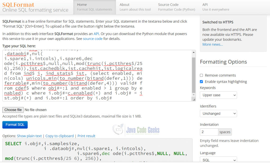The width and height of the screenshot is (270, 163).
Task: Enable the Remove comments checkbox
Action: point(201,75)
